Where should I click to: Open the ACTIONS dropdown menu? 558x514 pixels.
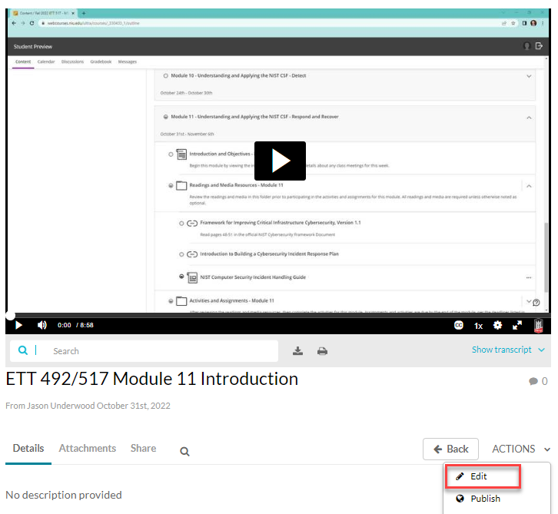tap(521, 449)
